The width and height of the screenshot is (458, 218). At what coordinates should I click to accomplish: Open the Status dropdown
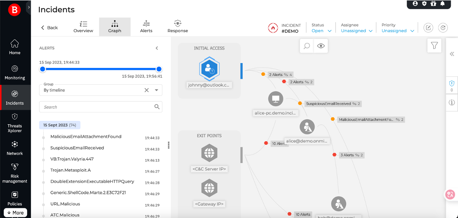(x=323, y=31)
